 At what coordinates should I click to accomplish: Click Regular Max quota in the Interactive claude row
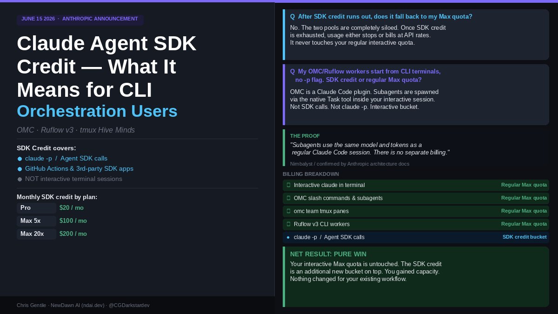pos(524,185)
